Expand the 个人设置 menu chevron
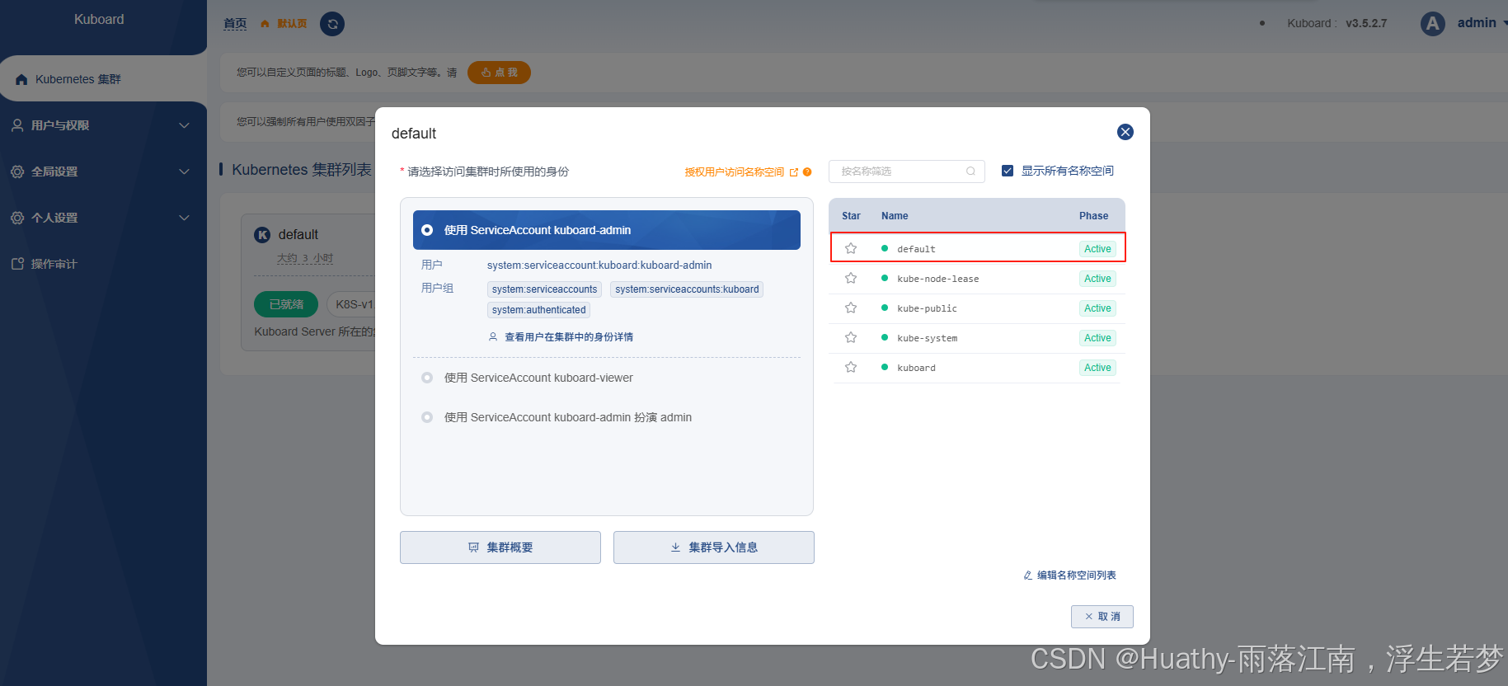This screenshot has height=686, width=1508. tap(185, 218)
